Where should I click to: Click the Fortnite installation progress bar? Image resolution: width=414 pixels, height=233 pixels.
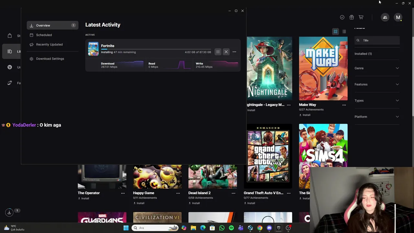click(x=156, y=49)
